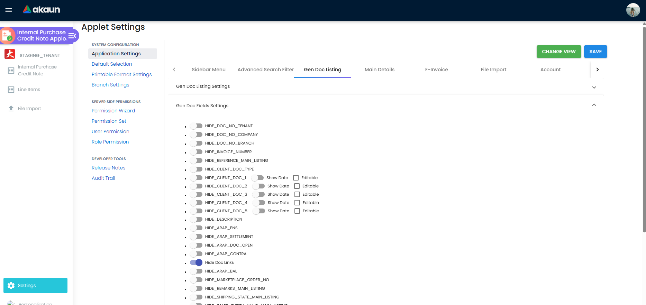Enable Show Date for HIDE_CLIENT_DOC_4
The width and height of the screenshot is (646, 305).
pyautogui.click(x=259, y=203)
